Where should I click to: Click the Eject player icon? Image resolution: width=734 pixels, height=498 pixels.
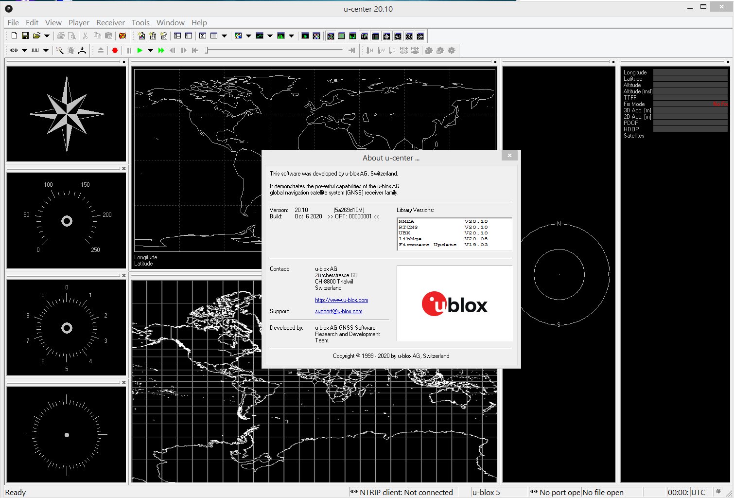coord(101,50)
